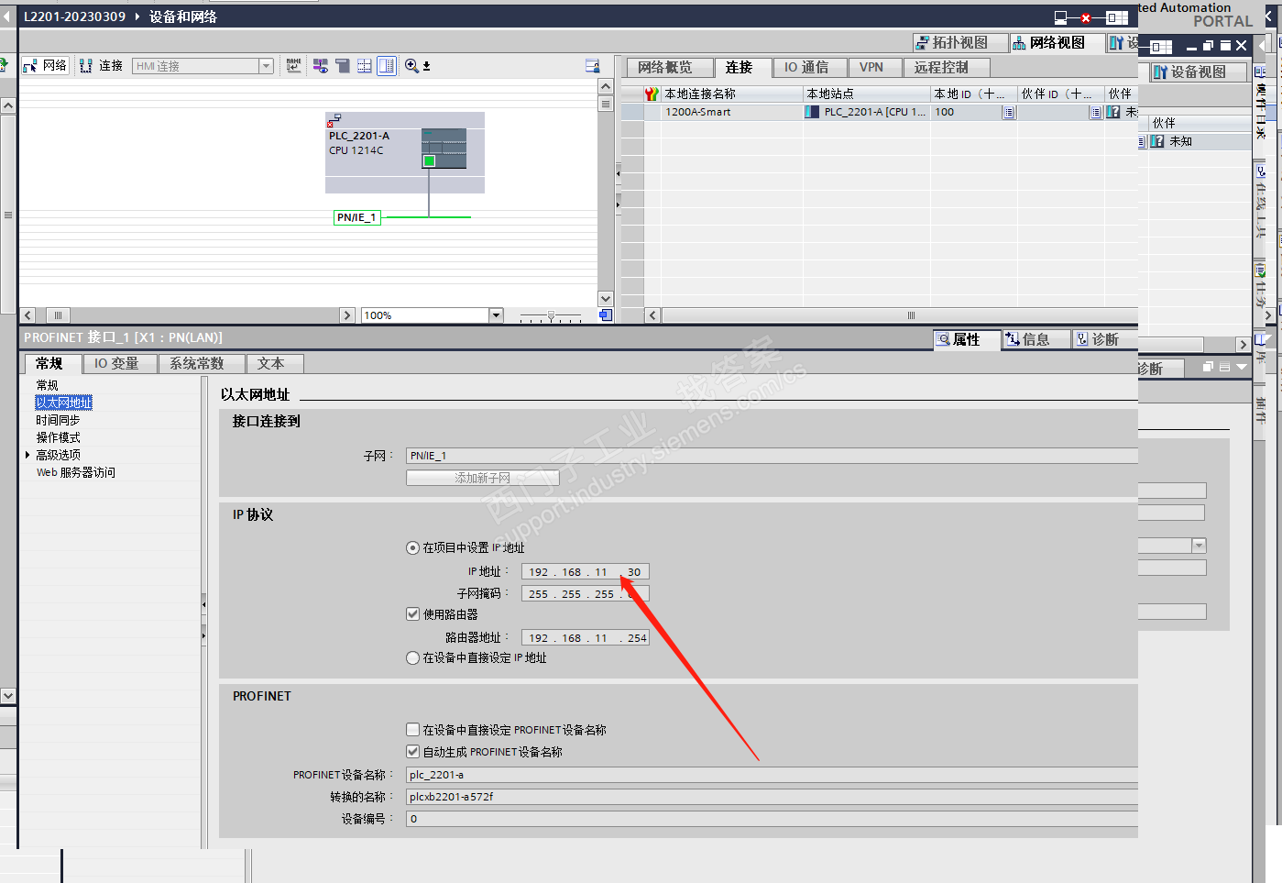The width and height of the screenshot is (1282, 883).
Task: Click the save window settings icon
Action: click(592, 66)
